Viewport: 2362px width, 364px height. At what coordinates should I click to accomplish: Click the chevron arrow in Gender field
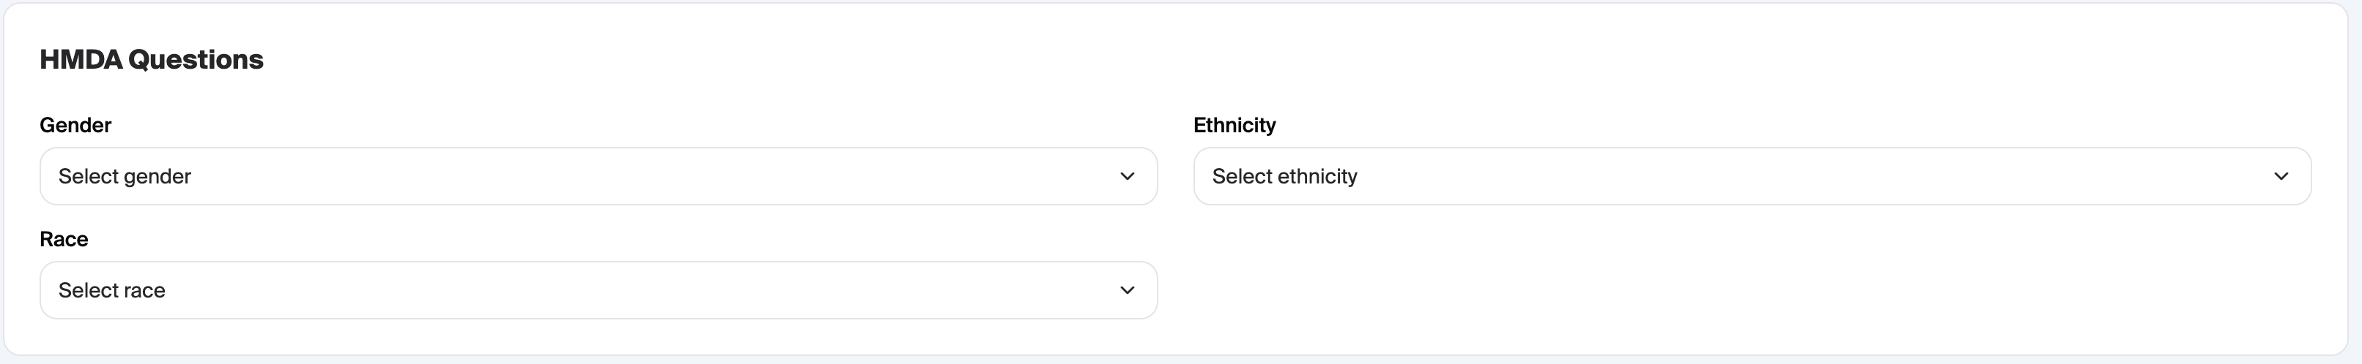coord(1127,175)
